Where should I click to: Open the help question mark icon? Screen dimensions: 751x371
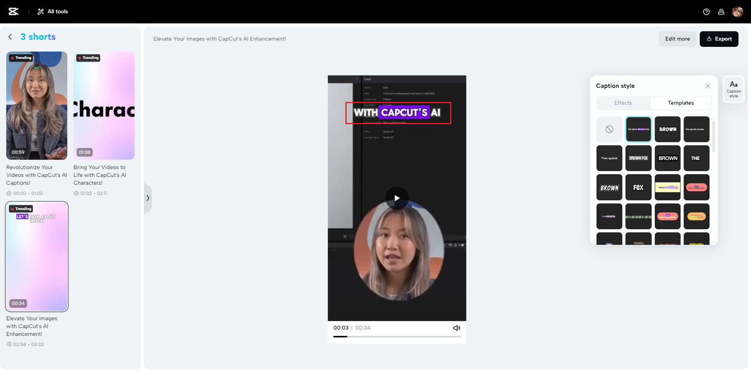click(706, 12)
